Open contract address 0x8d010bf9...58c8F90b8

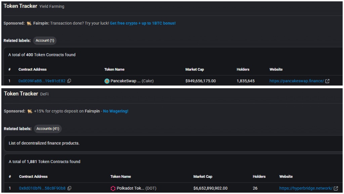(x=42, y=188)
